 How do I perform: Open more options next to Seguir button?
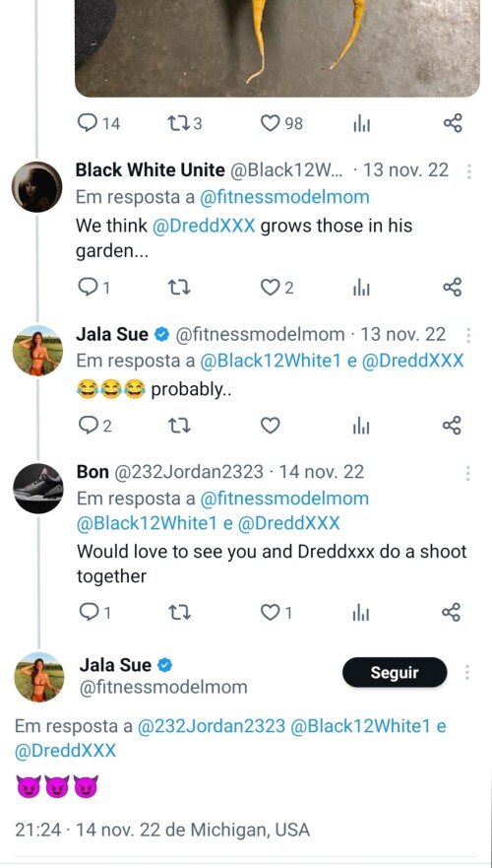(467, 672)
